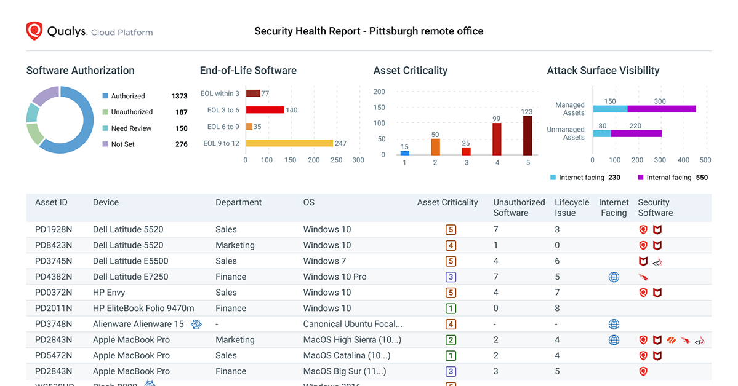Click the McAfee icon on the HP Envy row

[657, 293]
